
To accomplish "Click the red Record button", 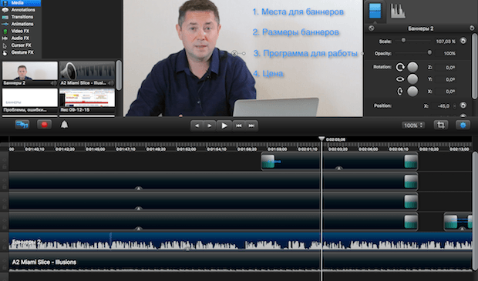I will point(44,125).
